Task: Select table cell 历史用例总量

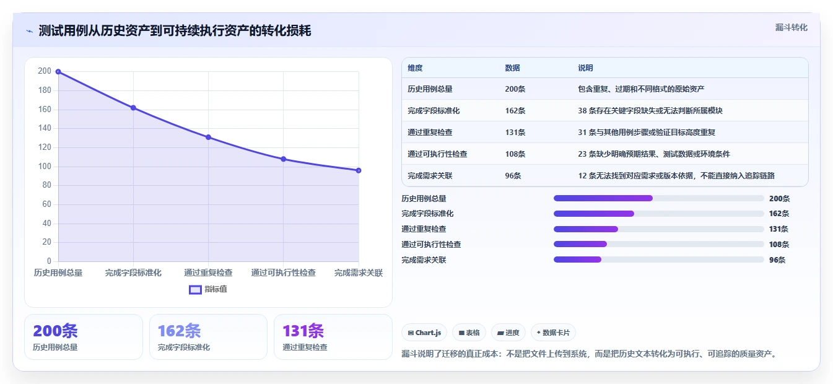Action: pyautogui.click(x=430, y=89)
